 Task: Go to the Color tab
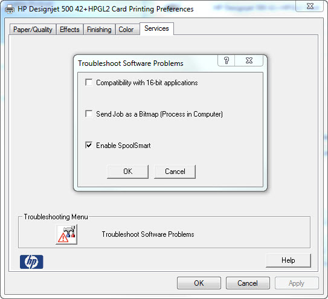(x=126, y=30)
